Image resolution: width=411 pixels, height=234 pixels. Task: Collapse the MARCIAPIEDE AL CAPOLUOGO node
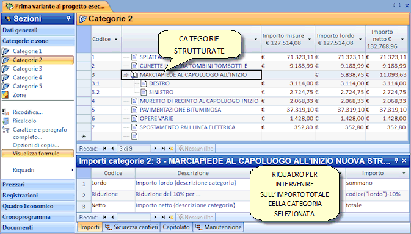tap(126, 75)
